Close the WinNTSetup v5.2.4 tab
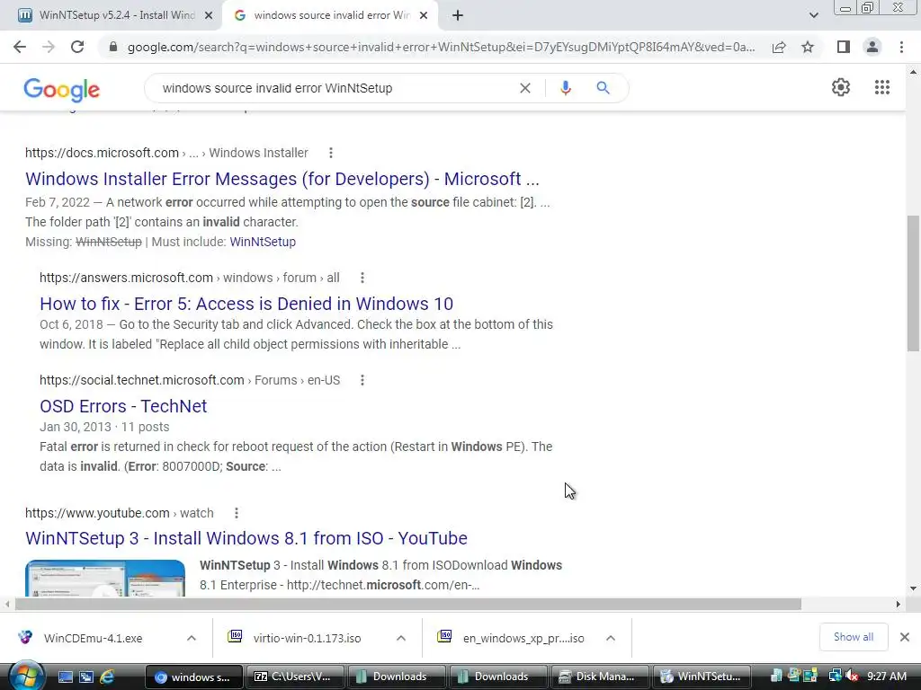This screenshot has width=921, height=690. click(209, 16)
